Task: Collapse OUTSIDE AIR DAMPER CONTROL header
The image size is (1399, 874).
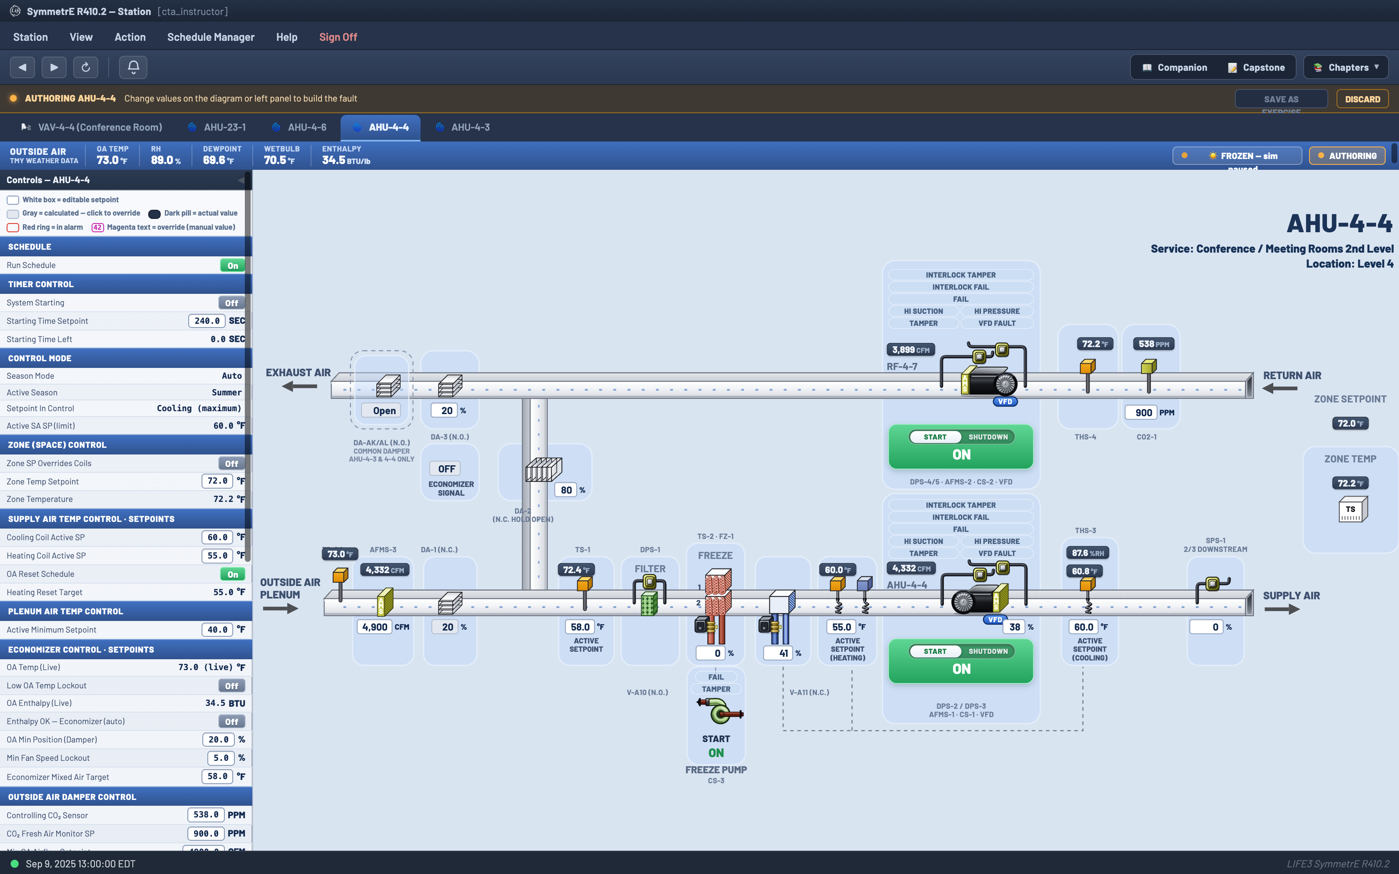Action: coord(126,797)
